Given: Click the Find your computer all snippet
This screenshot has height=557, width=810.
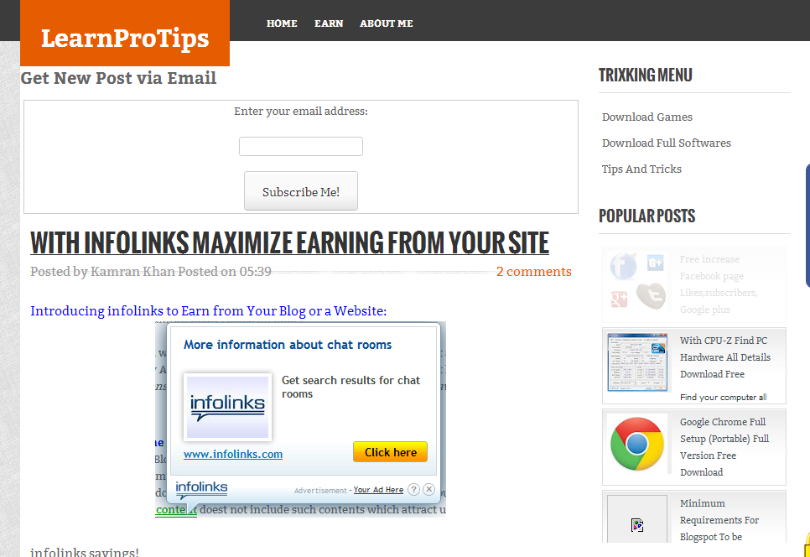Looking at the screenshot, I should point(723,398).
